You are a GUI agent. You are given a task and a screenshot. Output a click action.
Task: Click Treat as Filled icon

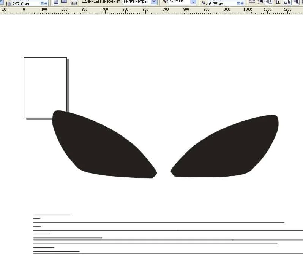point(296,2)
